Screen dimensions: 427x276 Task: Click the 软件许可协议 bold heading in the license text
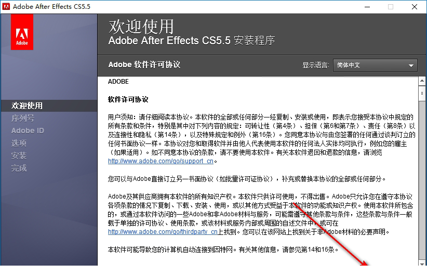tap(128, 99)
